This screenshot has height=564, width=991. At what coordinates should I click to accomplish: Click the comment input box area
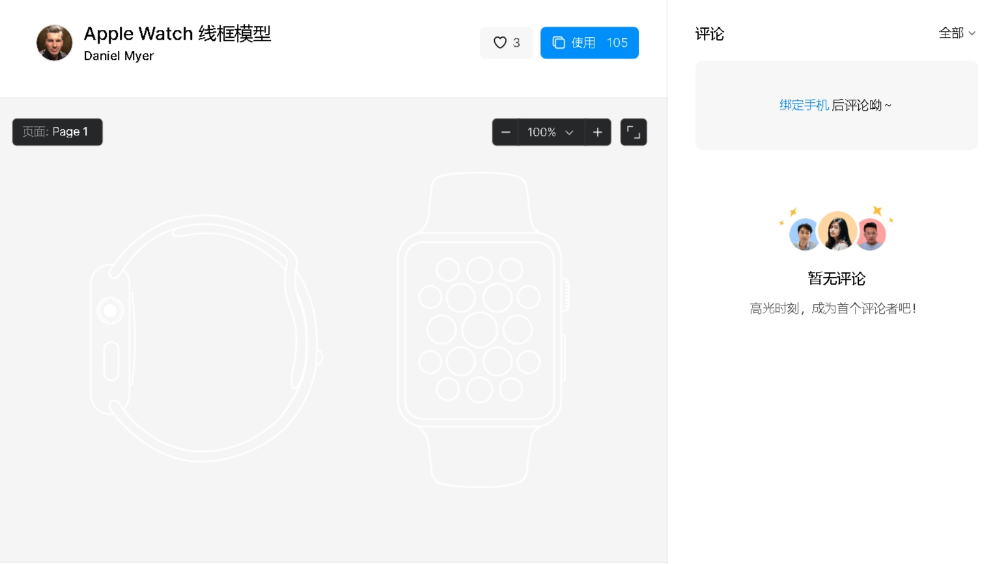point(837,106)
